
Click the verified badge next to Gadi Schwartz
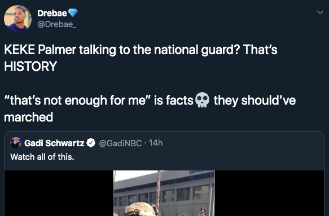(x=91, y=143)
